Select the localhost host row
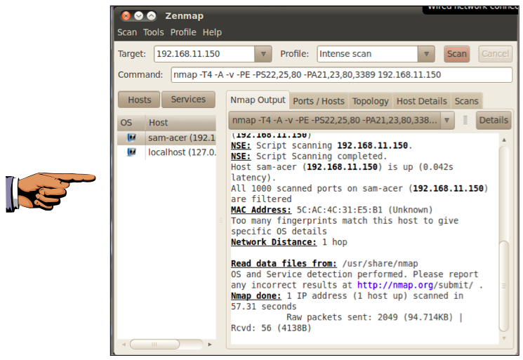The width and height of the screenshot is (523, 360). click(166, 152)
